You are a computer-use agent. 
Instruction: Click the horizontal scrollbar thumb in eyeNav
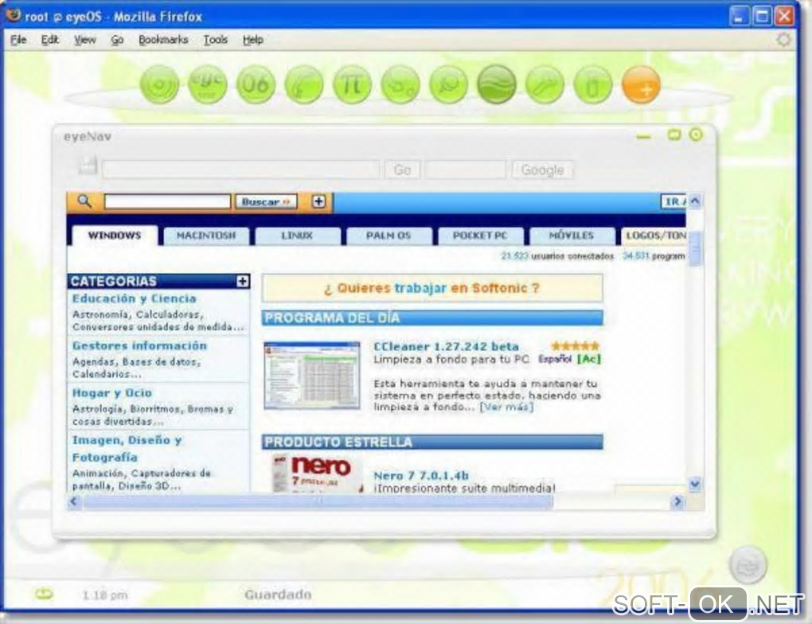point(318,501)
